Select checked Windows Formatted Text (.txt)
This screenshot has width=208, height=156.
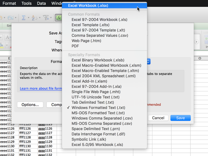pyautogui.click(x=105, y=108)
